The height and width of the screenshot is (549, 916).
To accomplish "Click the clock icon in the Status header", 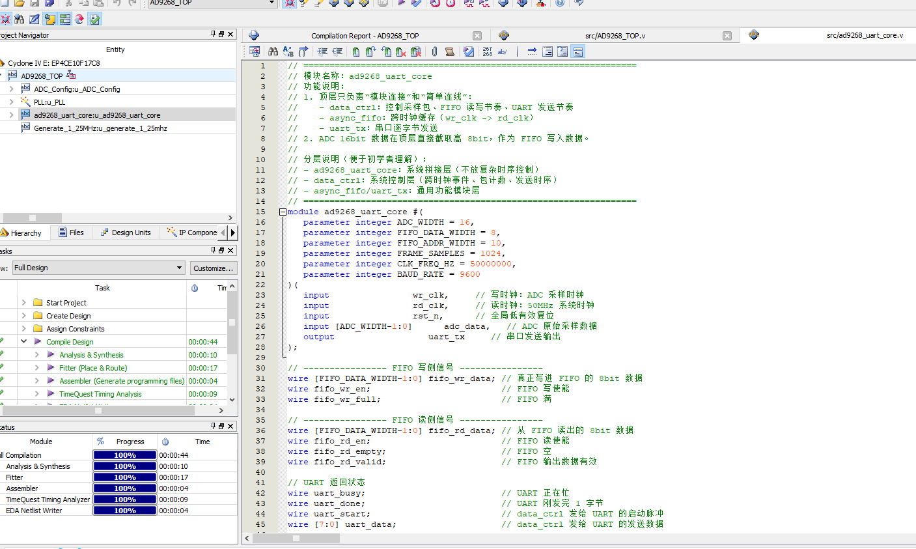I will tap(165, 442).
